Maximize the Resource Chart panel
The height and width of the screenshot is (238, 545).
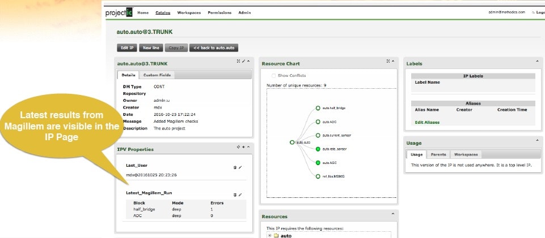pos(388,61)
